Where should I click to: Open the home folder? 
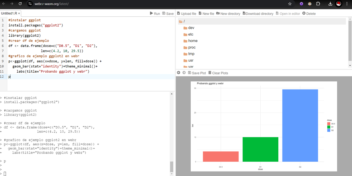click(190, 41)
